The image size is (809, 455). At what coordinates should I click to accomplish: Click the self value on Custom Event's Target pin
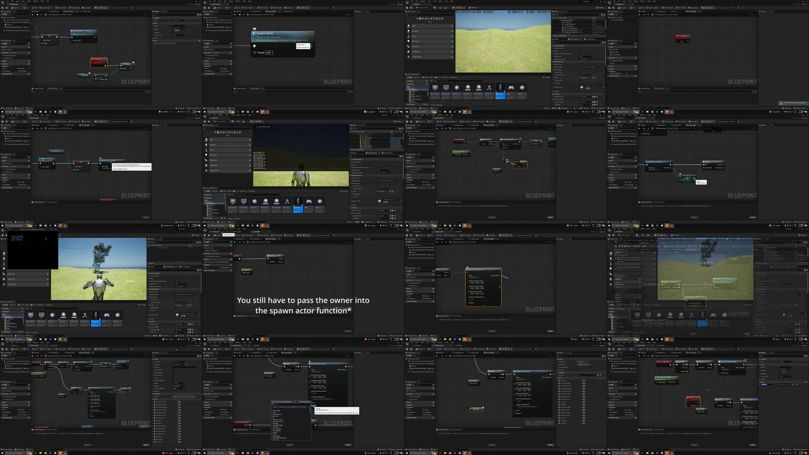pyautogui.click(x=268, y=53)
